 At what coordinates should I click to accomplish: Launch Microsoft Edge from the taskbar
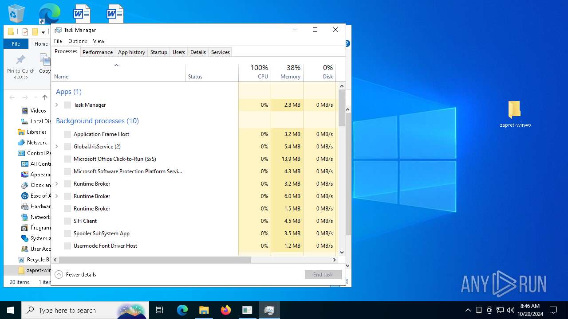[x=182, y=310]
